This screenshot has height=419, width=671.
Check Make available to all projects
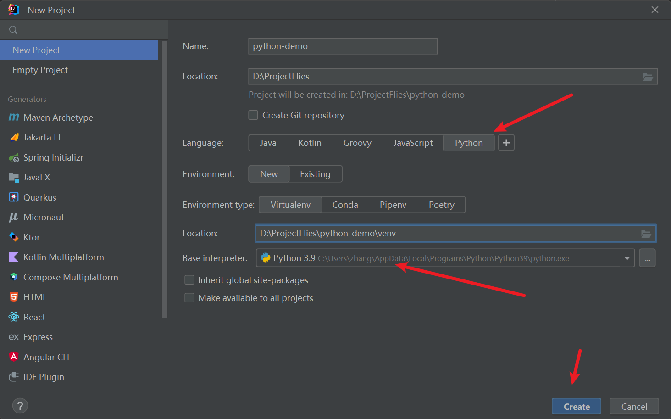[x=189, y=298]
